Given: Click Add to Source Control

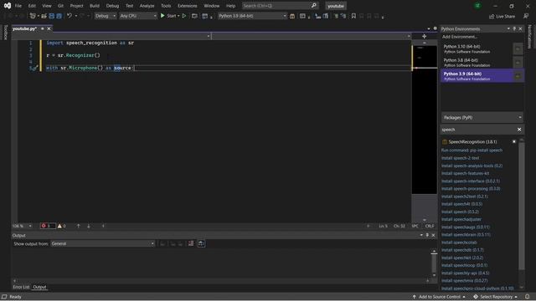Looking at the screenshot, I should point(439,297).
